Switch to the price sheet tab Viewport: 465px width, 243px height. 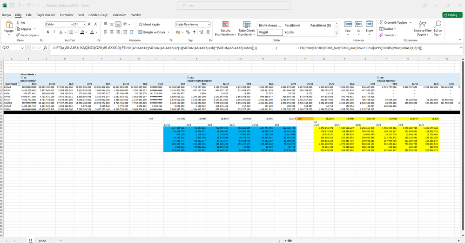point(42,241)
